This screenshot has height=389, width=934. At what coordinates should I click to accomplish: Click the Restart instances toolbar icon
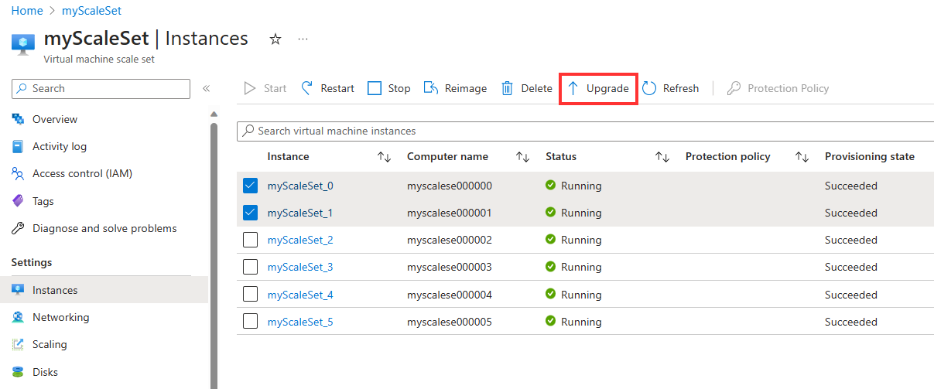[307, 88]
